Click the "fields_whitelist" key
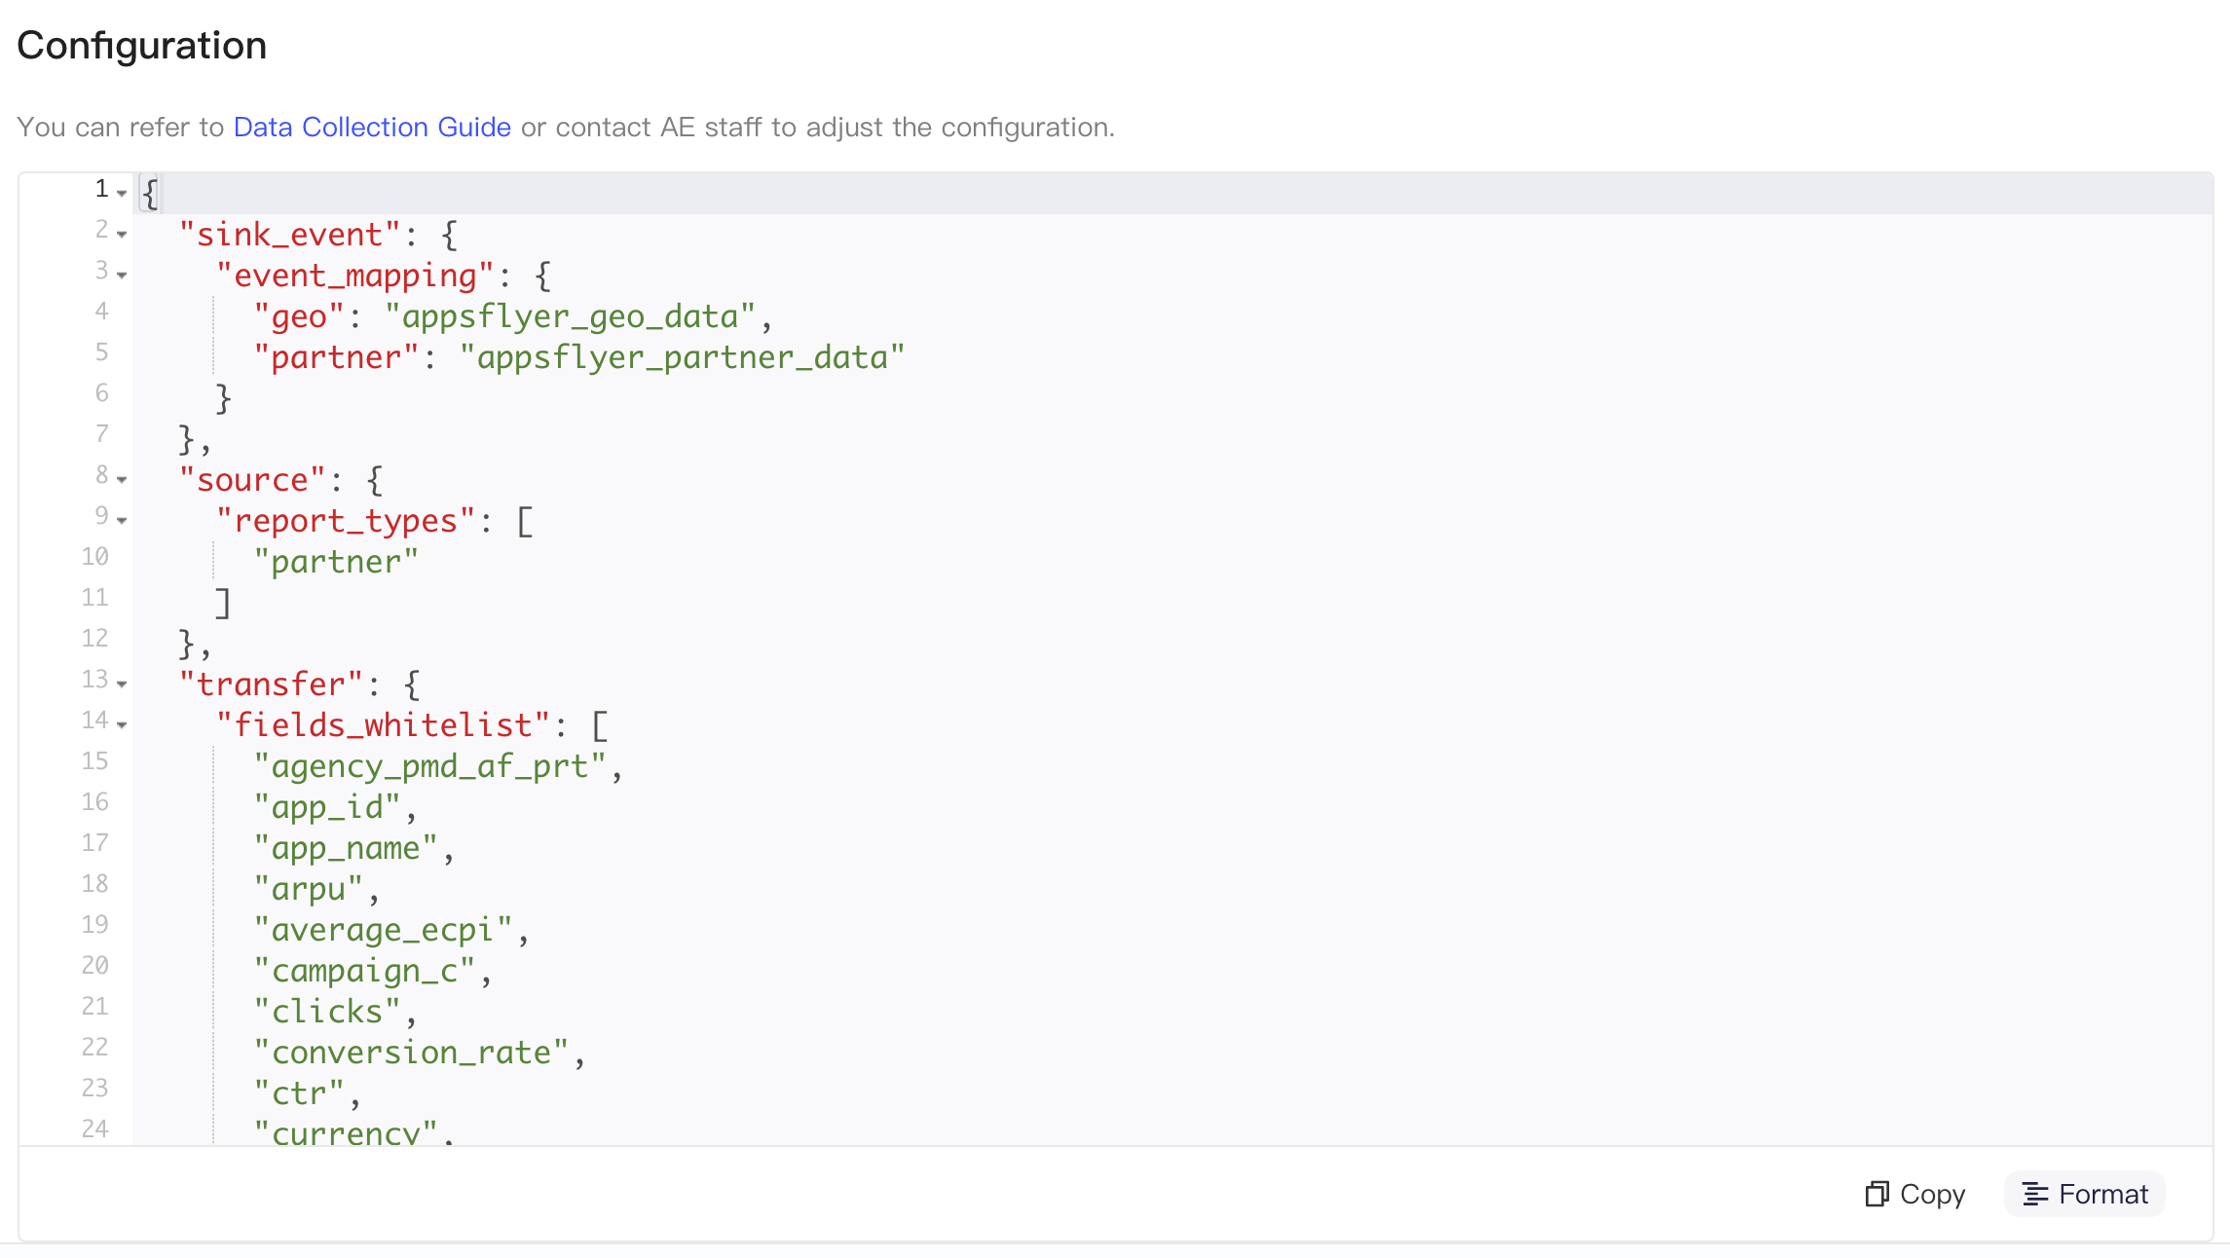The width and height of the screenshot is (2230, 1258). coord(384,725)
